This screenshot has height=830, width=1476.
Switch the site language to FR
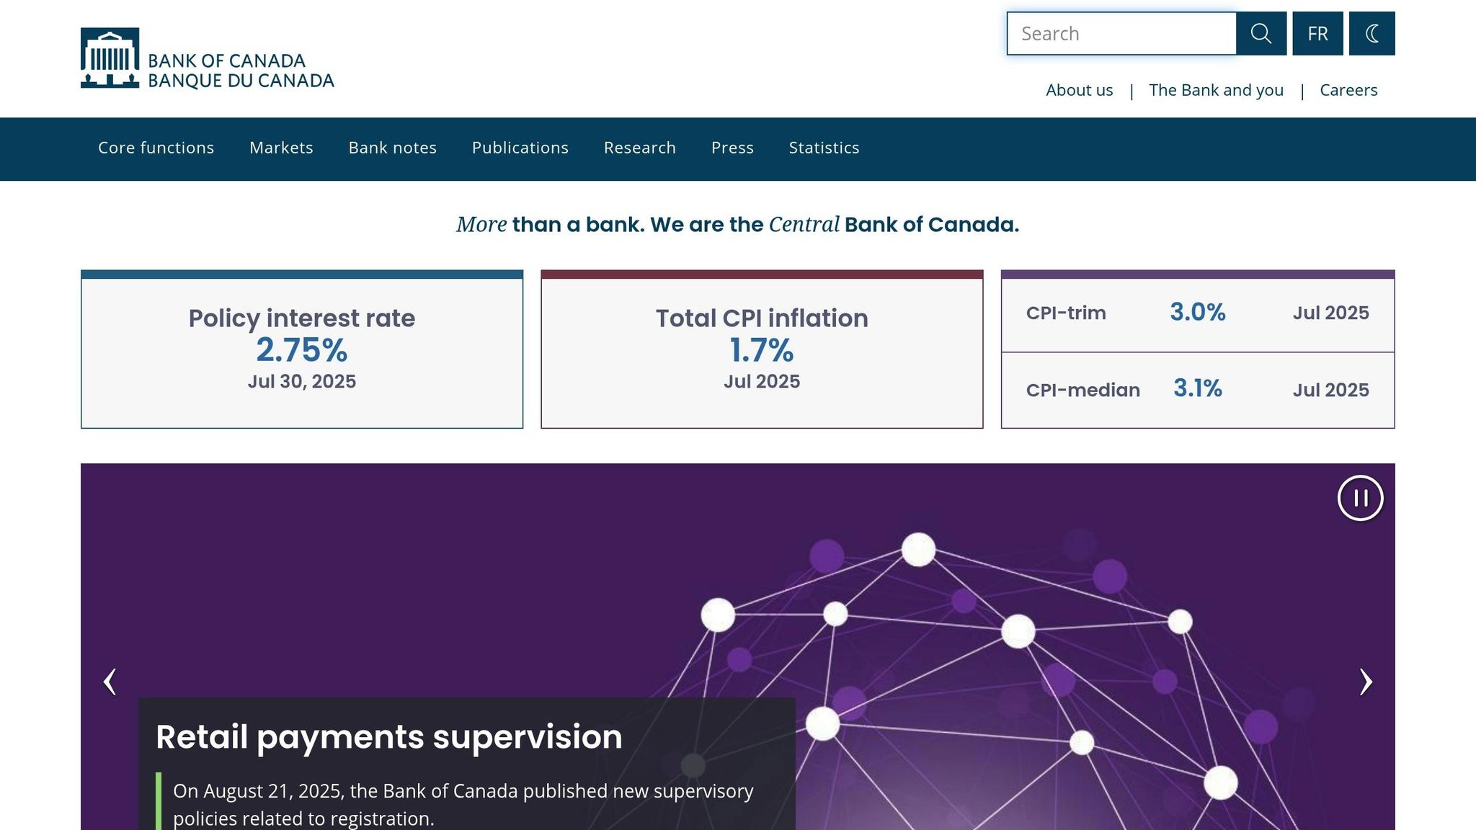click(1317, 33)
